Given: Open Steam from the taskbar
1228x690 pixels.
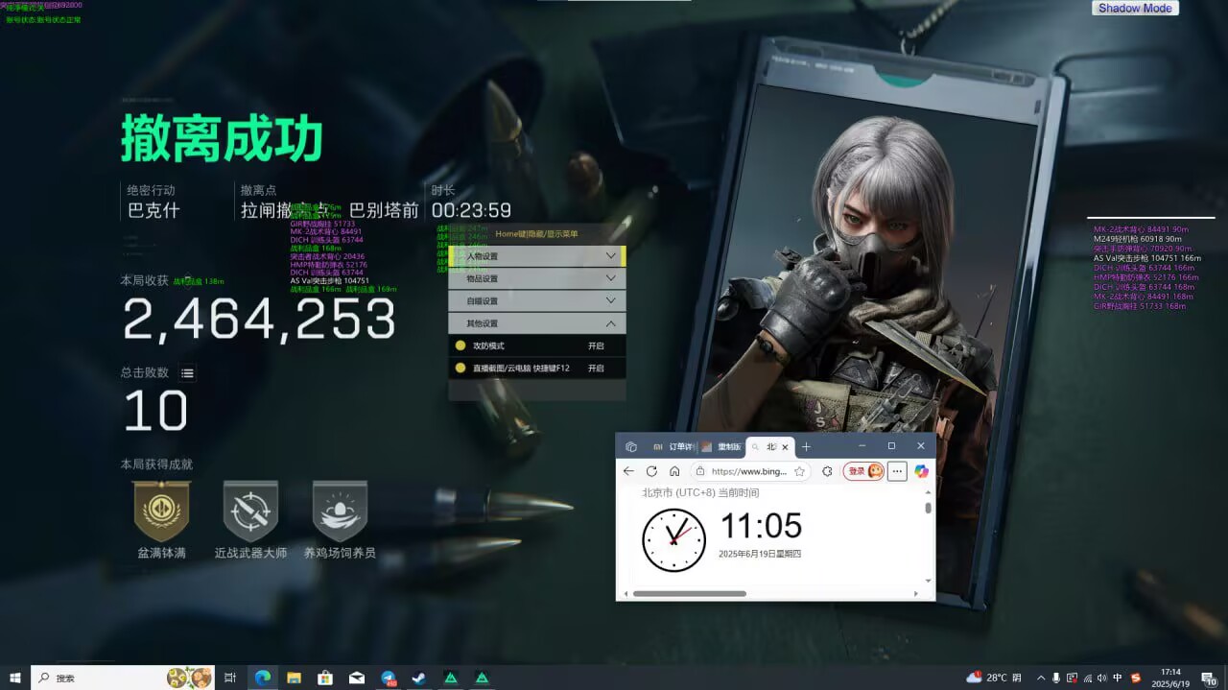Looking at the screenshot, I should 419,678.
